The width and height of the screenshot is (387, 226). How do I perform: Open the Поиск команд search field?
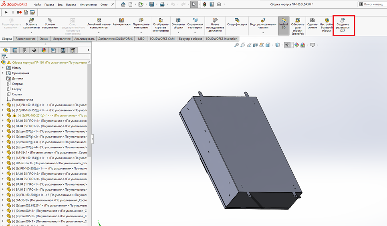coord(372,4)
